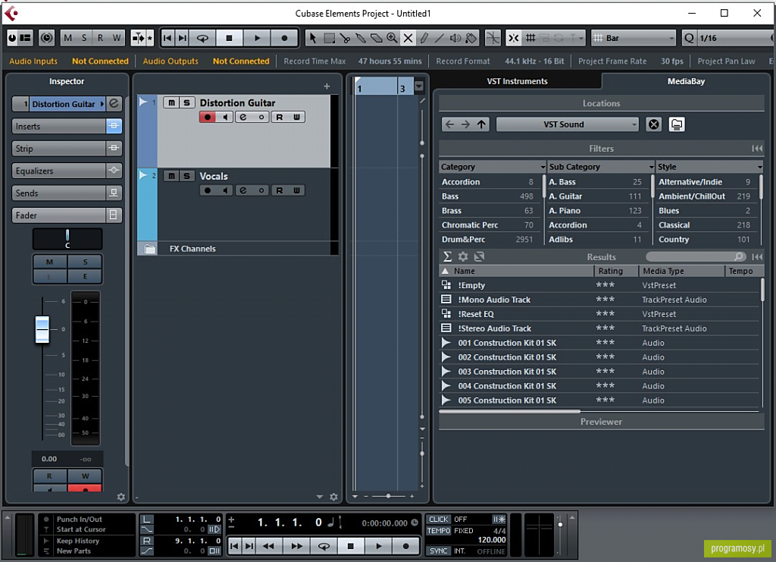The image size is (776, 562).
Task: Click Stop in the top toolbar
Action: tap(229, 38)
